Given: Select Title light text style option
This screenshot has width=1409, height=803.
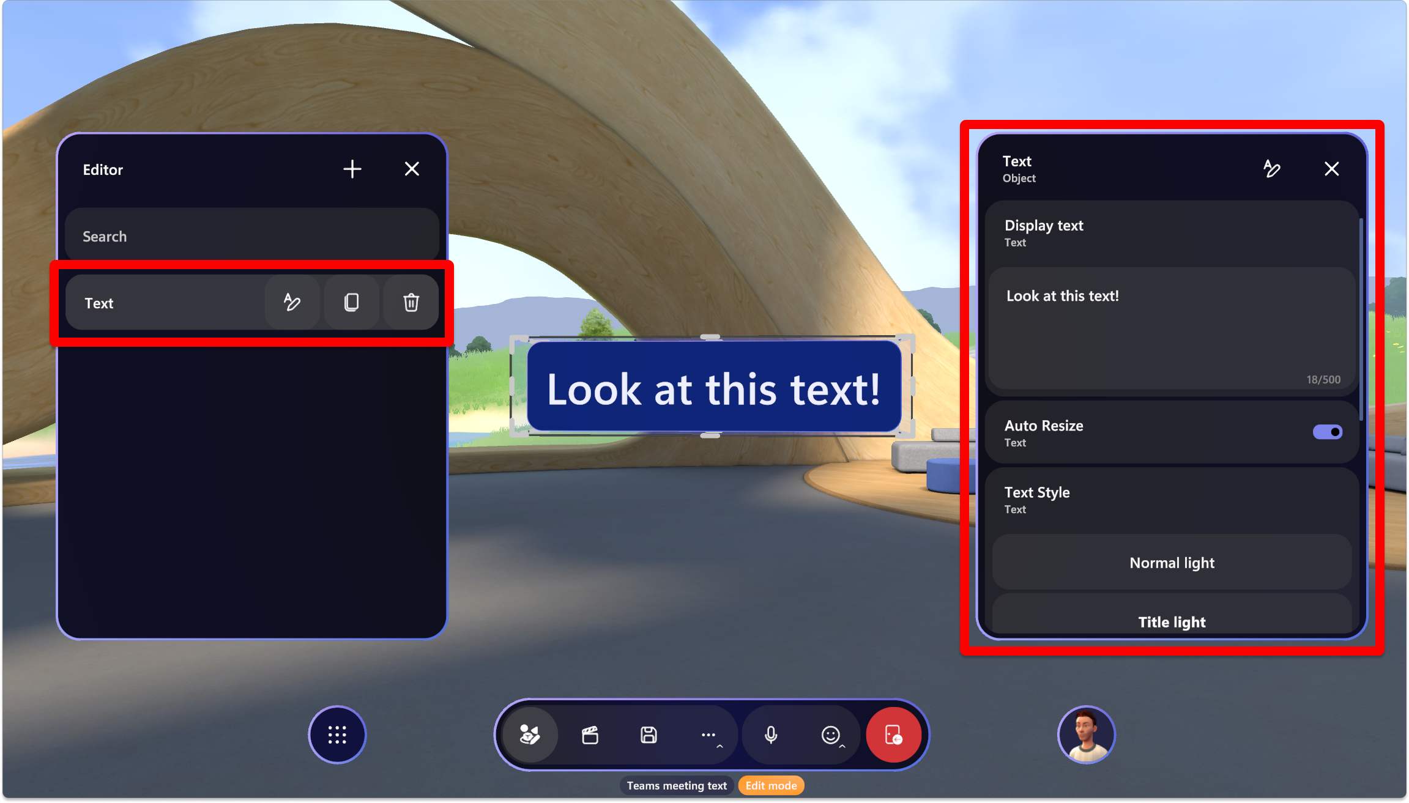Looking at the screenshot, I should pyautogui.click(x=1172, y=621).
